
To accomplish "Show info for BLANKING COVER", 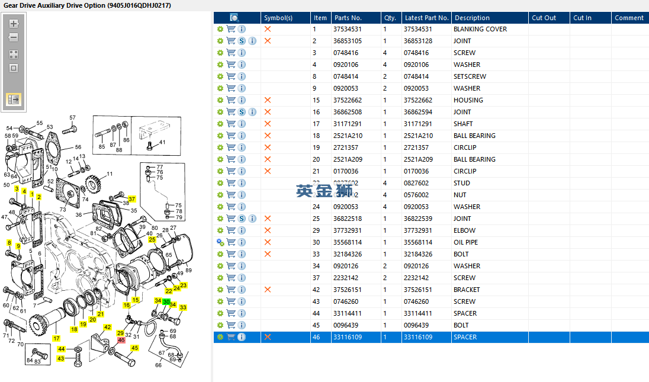I will click(x=242, y=29).
